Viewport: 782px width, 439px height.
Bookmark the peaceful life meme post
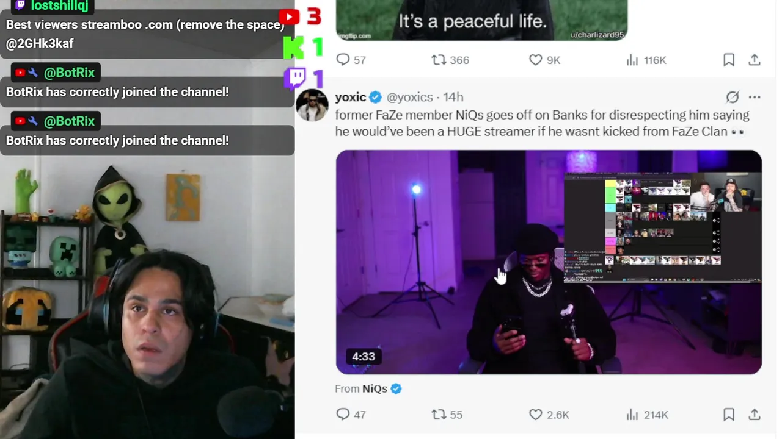729,60
